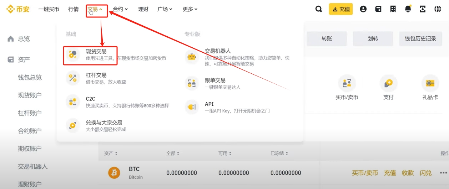Image resolution: width=449 pixels, height=189 pixels.
Task: Click BTC row 收款 link
Action: point(408,173)
